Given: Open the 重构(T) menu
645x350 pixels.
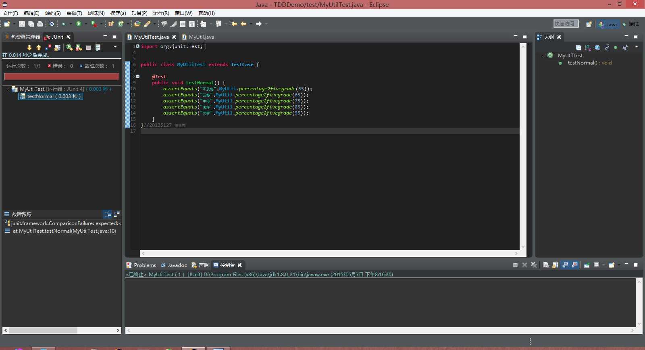Looking at the screenshot, I should [74, 13].
